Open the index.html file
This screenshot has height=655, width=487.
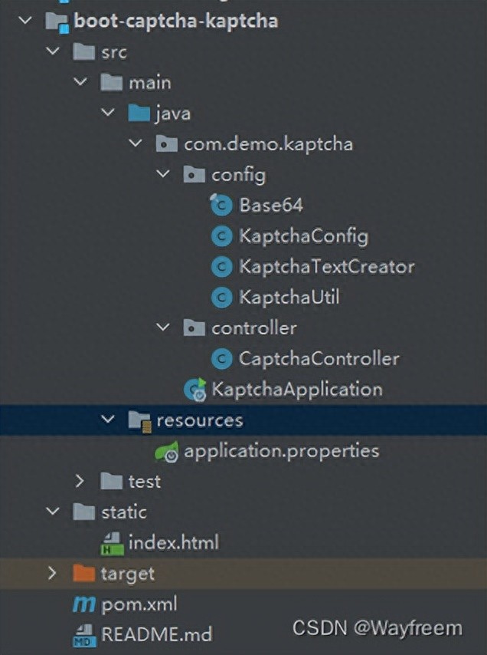click(x=174, y=542)
